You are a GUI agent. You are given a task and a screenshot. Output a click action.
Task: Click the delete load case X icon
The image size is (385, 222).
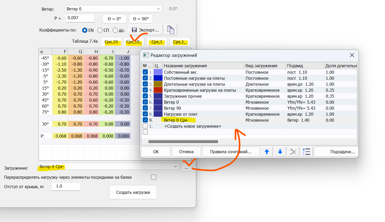point(293,152)
